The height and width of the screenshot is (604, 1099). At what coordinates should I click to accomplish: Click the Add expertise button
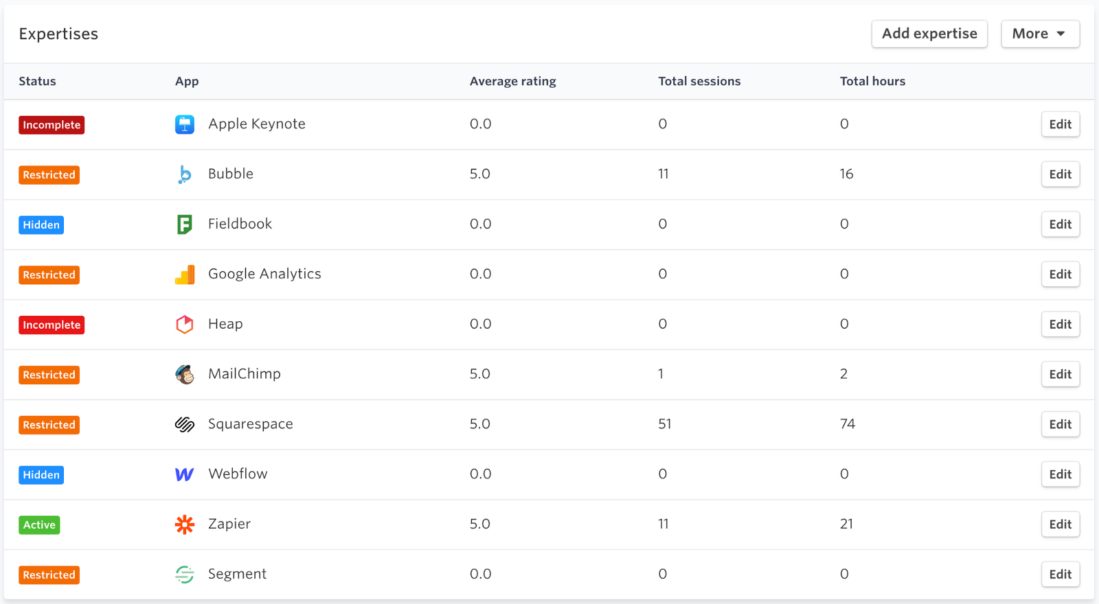tap(929, 34)
